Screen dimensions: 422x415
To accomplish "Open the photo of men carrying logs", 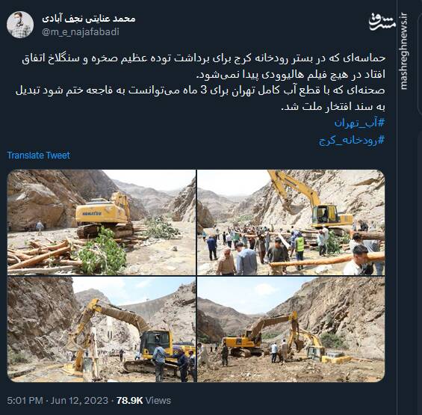I will pyautogui.click(x=291, y=222).
